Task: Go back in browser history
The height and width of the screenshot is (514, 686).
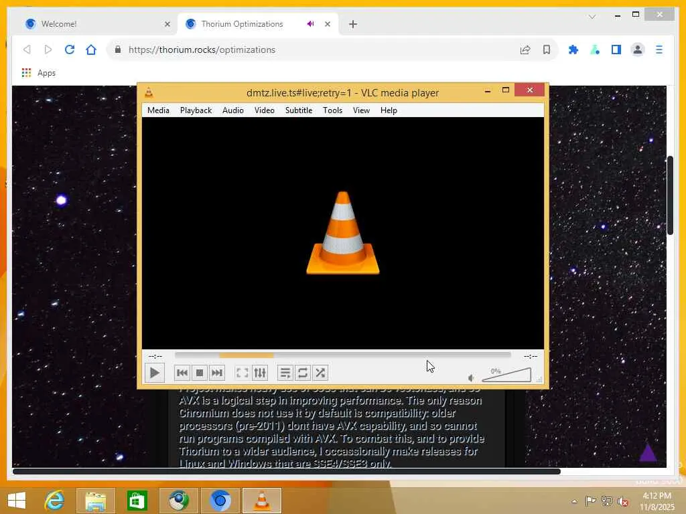Action: (27, 50)
